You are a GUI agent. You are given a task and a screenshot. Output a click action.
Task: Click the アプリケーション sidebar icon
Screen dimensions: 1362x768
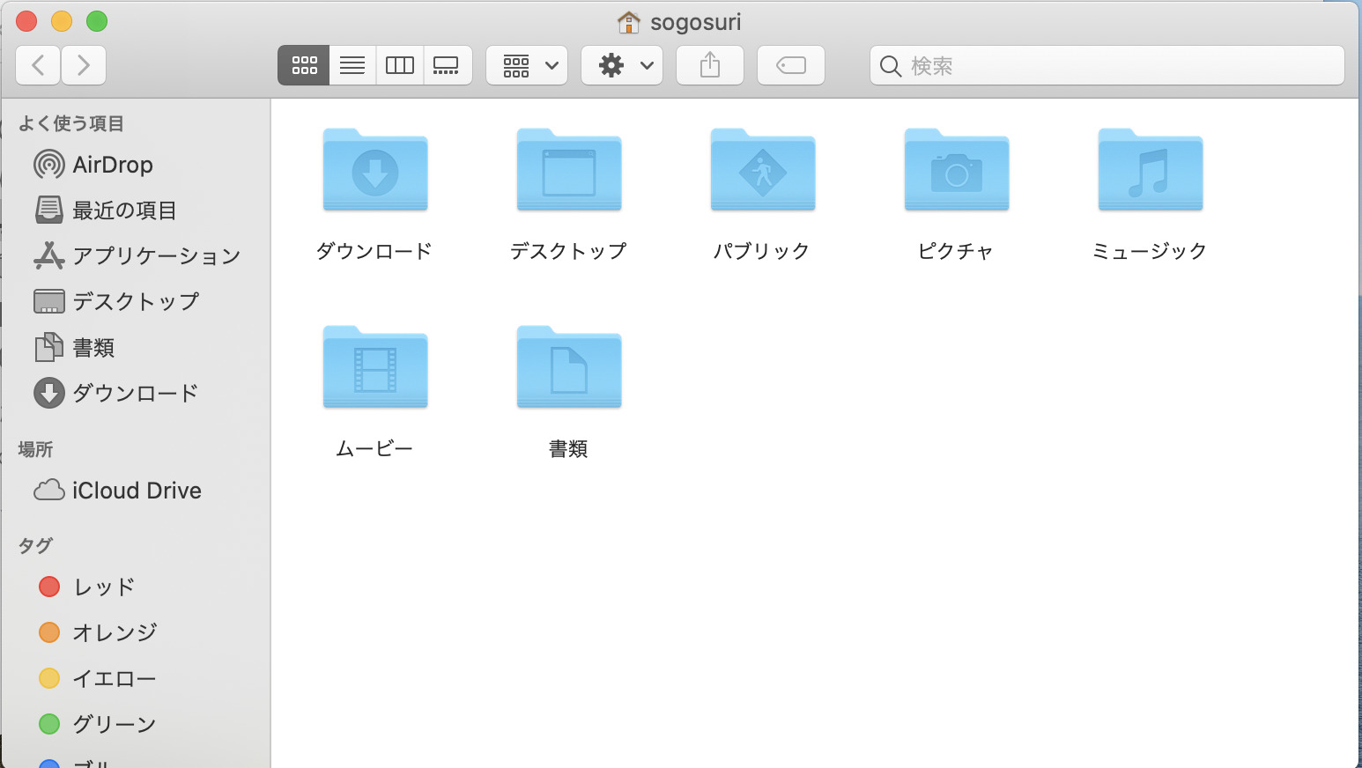coord(49,255)
